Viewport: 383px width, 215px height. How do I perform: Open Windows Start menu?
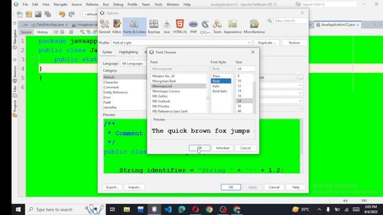[19, 210]
